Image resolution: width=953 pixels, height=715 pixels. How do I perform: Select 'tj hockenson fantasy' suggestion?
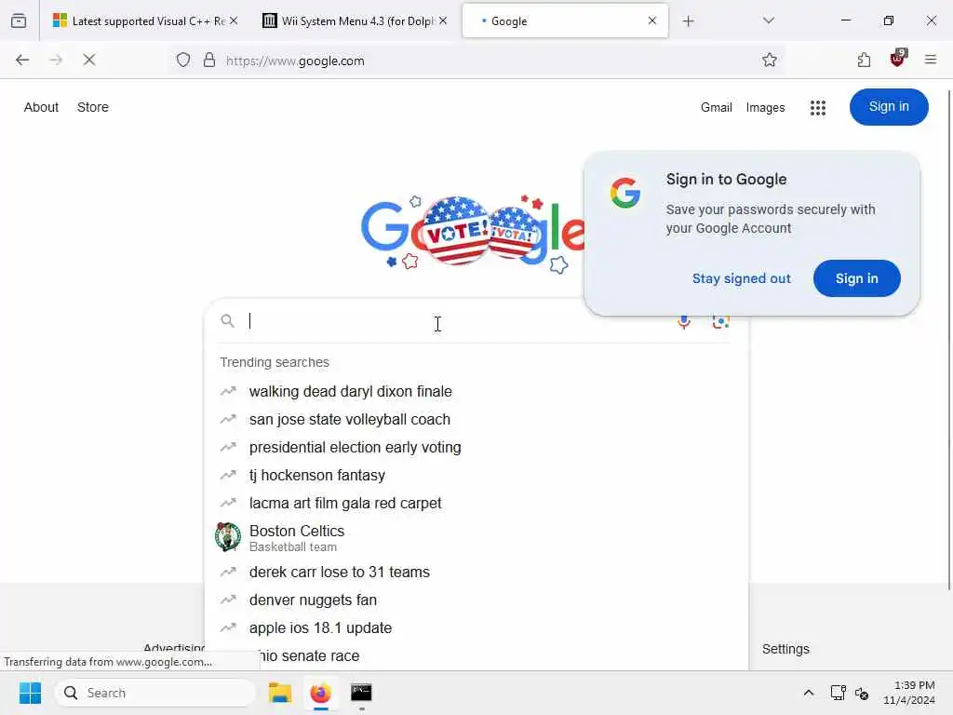(477, 475)
